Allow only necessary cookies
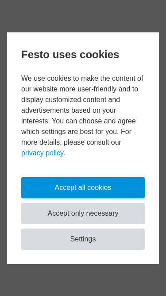The height and width of the screenshot is (296, 166). tap(83, 213)
